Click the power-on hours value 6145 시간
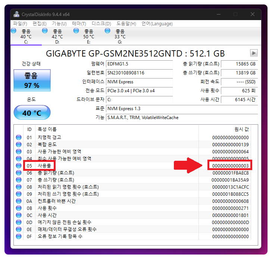 (240, 100)
